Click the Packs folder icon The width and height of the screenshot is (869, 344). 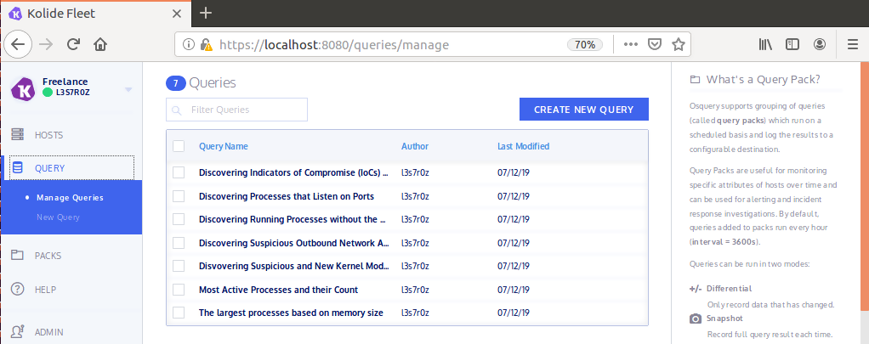(17, 256)
